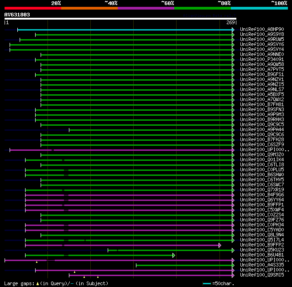Click the purple ~60% identity legend bar
This screenshot has width=292, height=287.
pyautogui.click(x=146, y=8)
